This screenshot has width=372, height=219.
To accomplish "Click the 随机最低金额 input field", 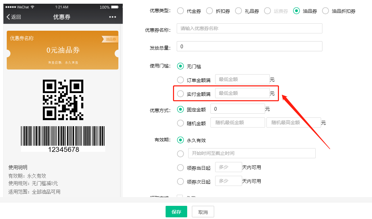I will click(x=238, y=122).
